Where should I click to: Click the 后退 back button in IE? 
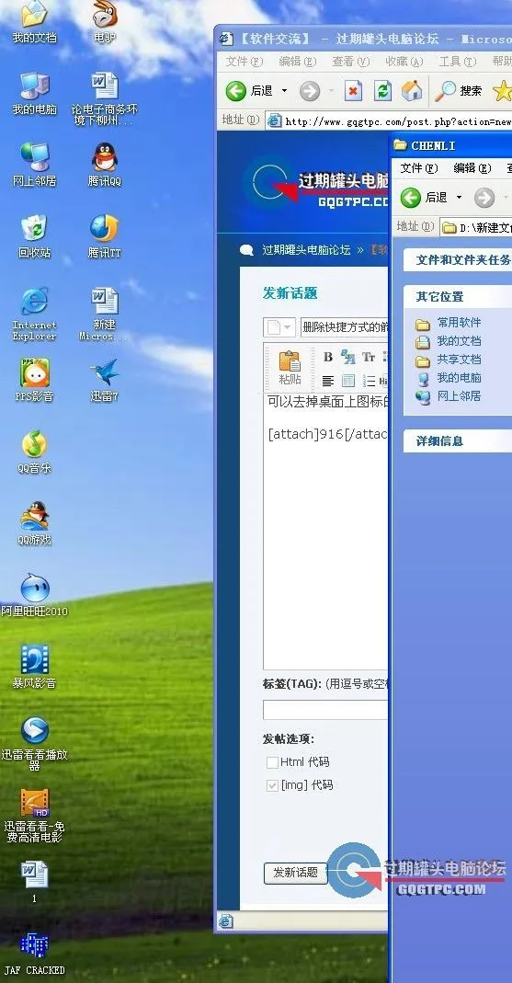coord(249,92)
